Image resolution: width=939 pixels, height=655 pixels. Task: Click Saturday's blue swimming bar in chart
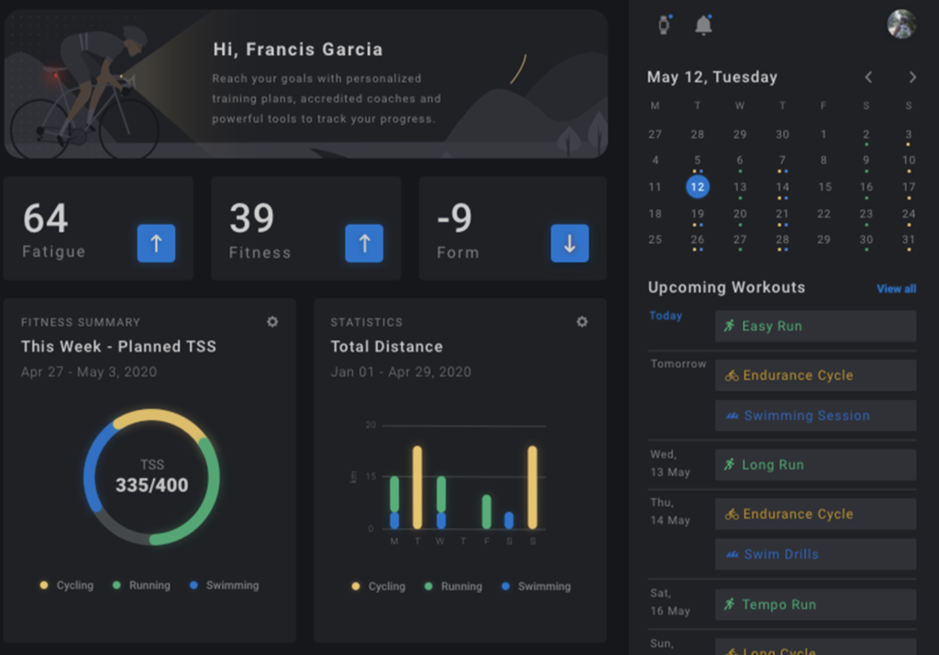509,520
